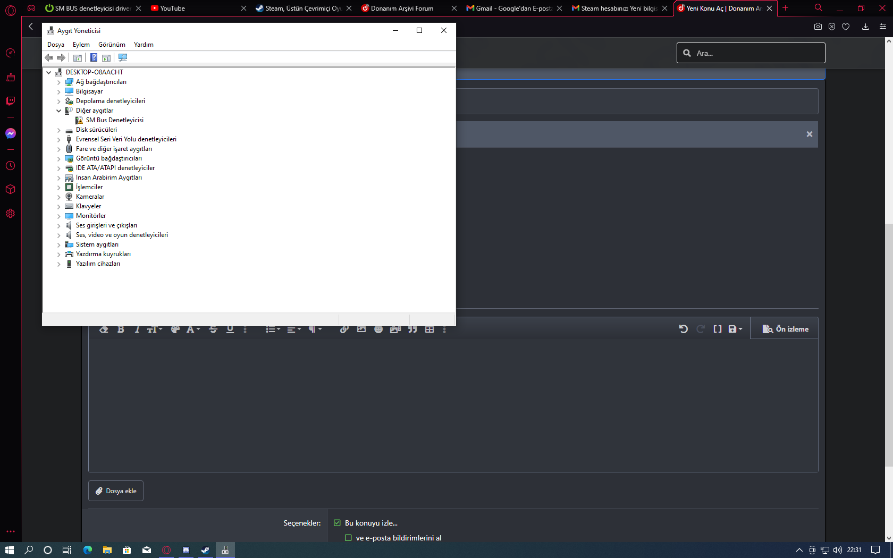Open Windows Start menu
Viewport: 893px width, 558px height.
(x=10, y=550)
